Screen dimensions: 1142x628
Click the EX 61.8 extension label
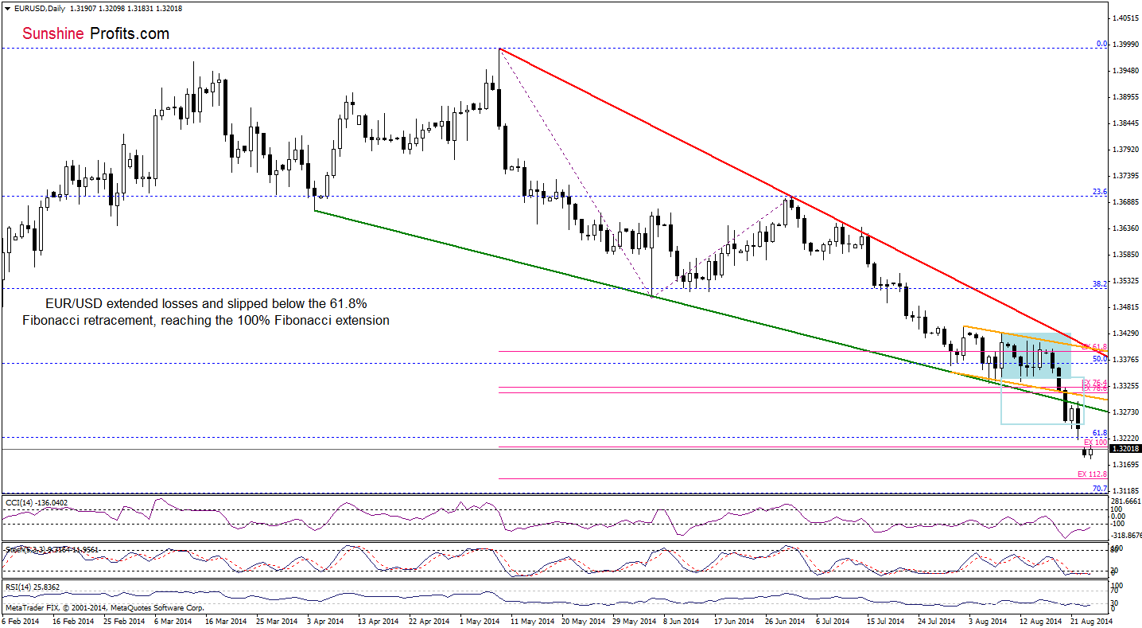[1095, 347]
